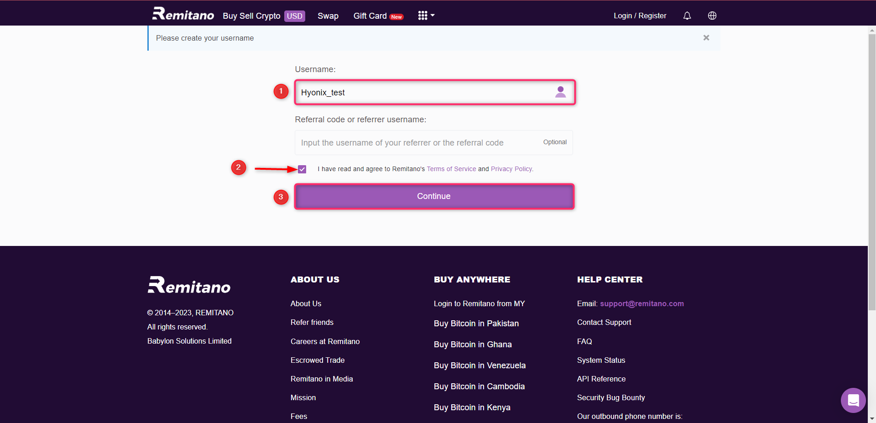Click the Remitano logo in the footer
Viewport: 876px width, 423px height.
(188, 284)
